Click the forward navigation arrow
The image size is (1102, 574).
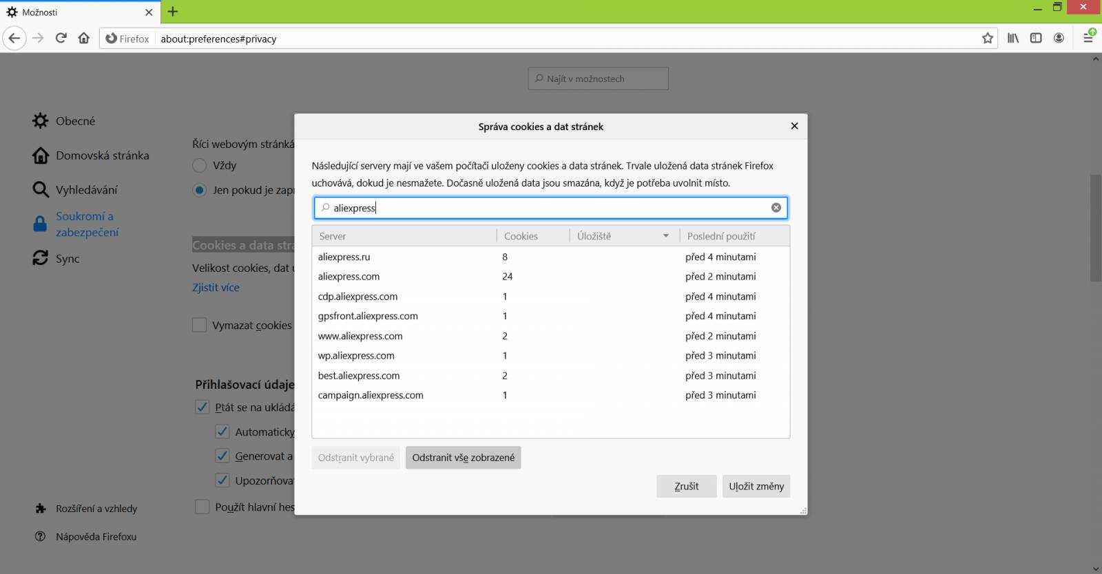pos(38,39)
